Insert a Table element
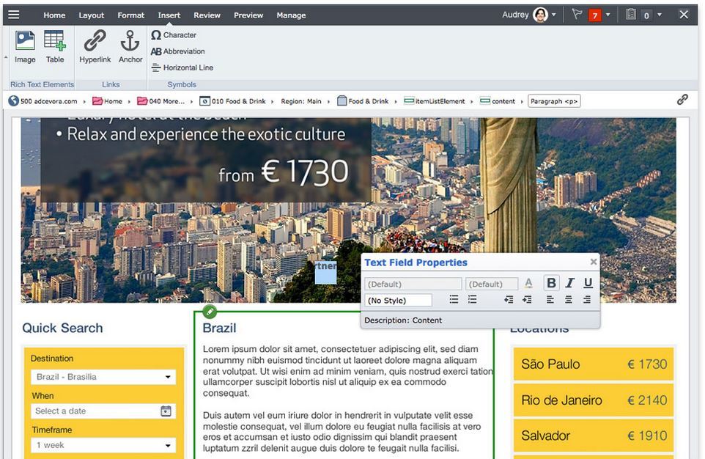This screenshot has height=459, width=705. [55, 47]
